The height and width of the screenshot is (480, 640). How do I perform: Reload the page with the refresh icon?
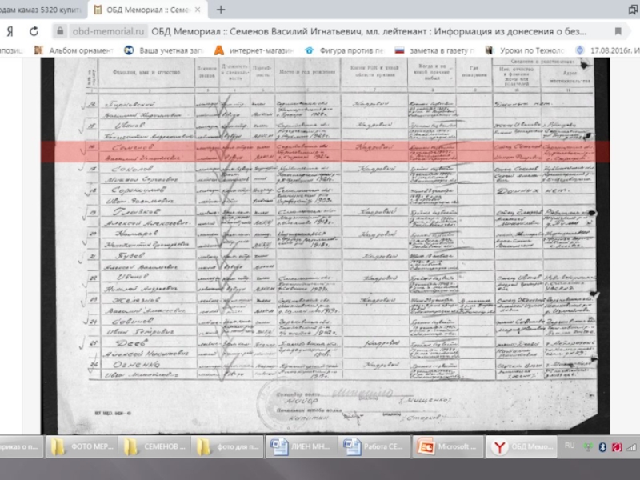click(34, 31)
